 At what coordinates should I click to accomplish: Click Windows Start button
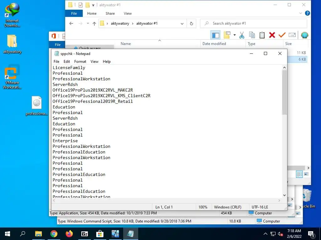(x=8, y=234)
